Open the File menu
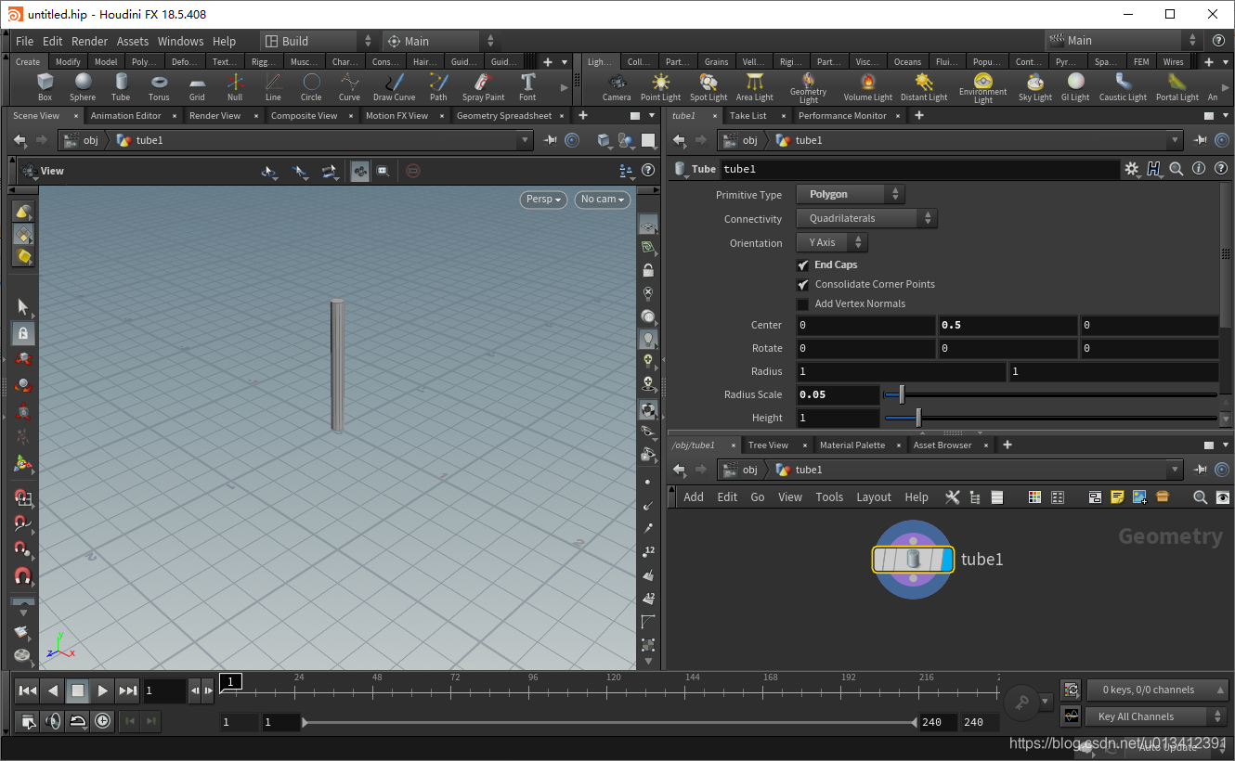Image resolution: width=1235 pixels, height=761 pixels. coord(25,41)
